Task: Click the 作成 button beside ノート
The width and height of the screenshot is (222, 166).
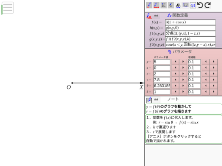Action: pyautogui.click(x=156, y=99)
